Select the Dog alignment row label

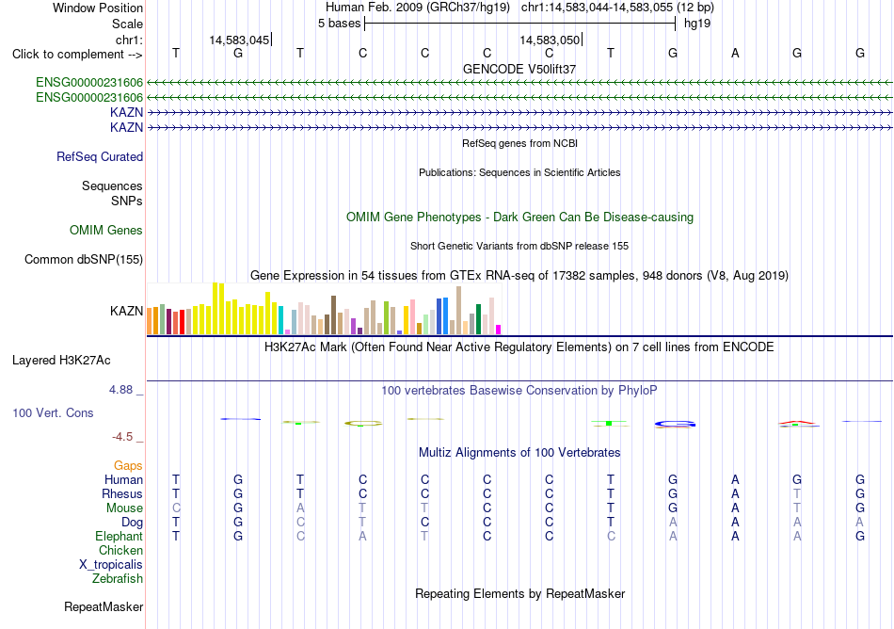(x=133, y=523)
